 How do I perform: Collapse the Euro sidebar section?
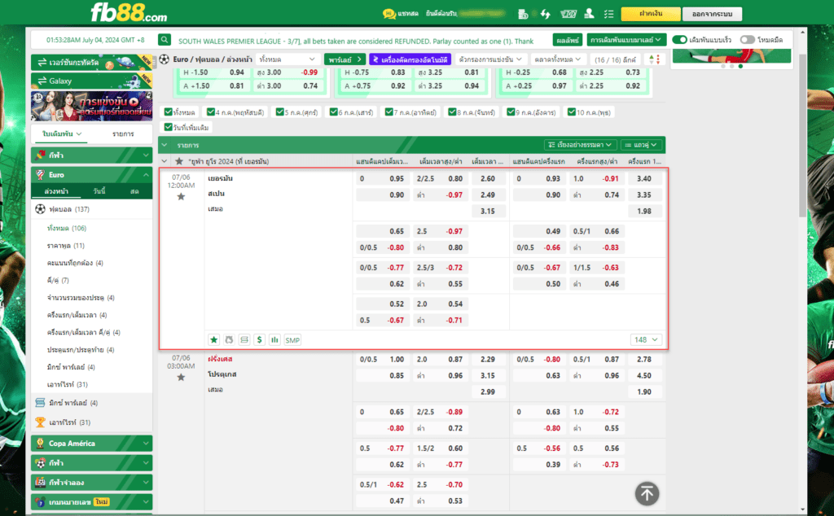[x=146, y=175]
